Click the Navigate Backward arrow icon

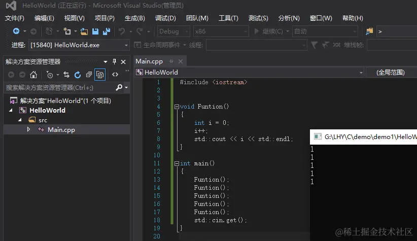pyautogui.click(x=16, y=31)
